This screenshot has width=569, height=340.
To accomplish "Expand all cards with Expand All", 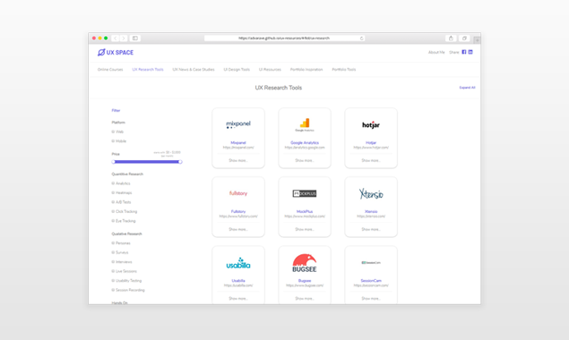I will [467, 88].
